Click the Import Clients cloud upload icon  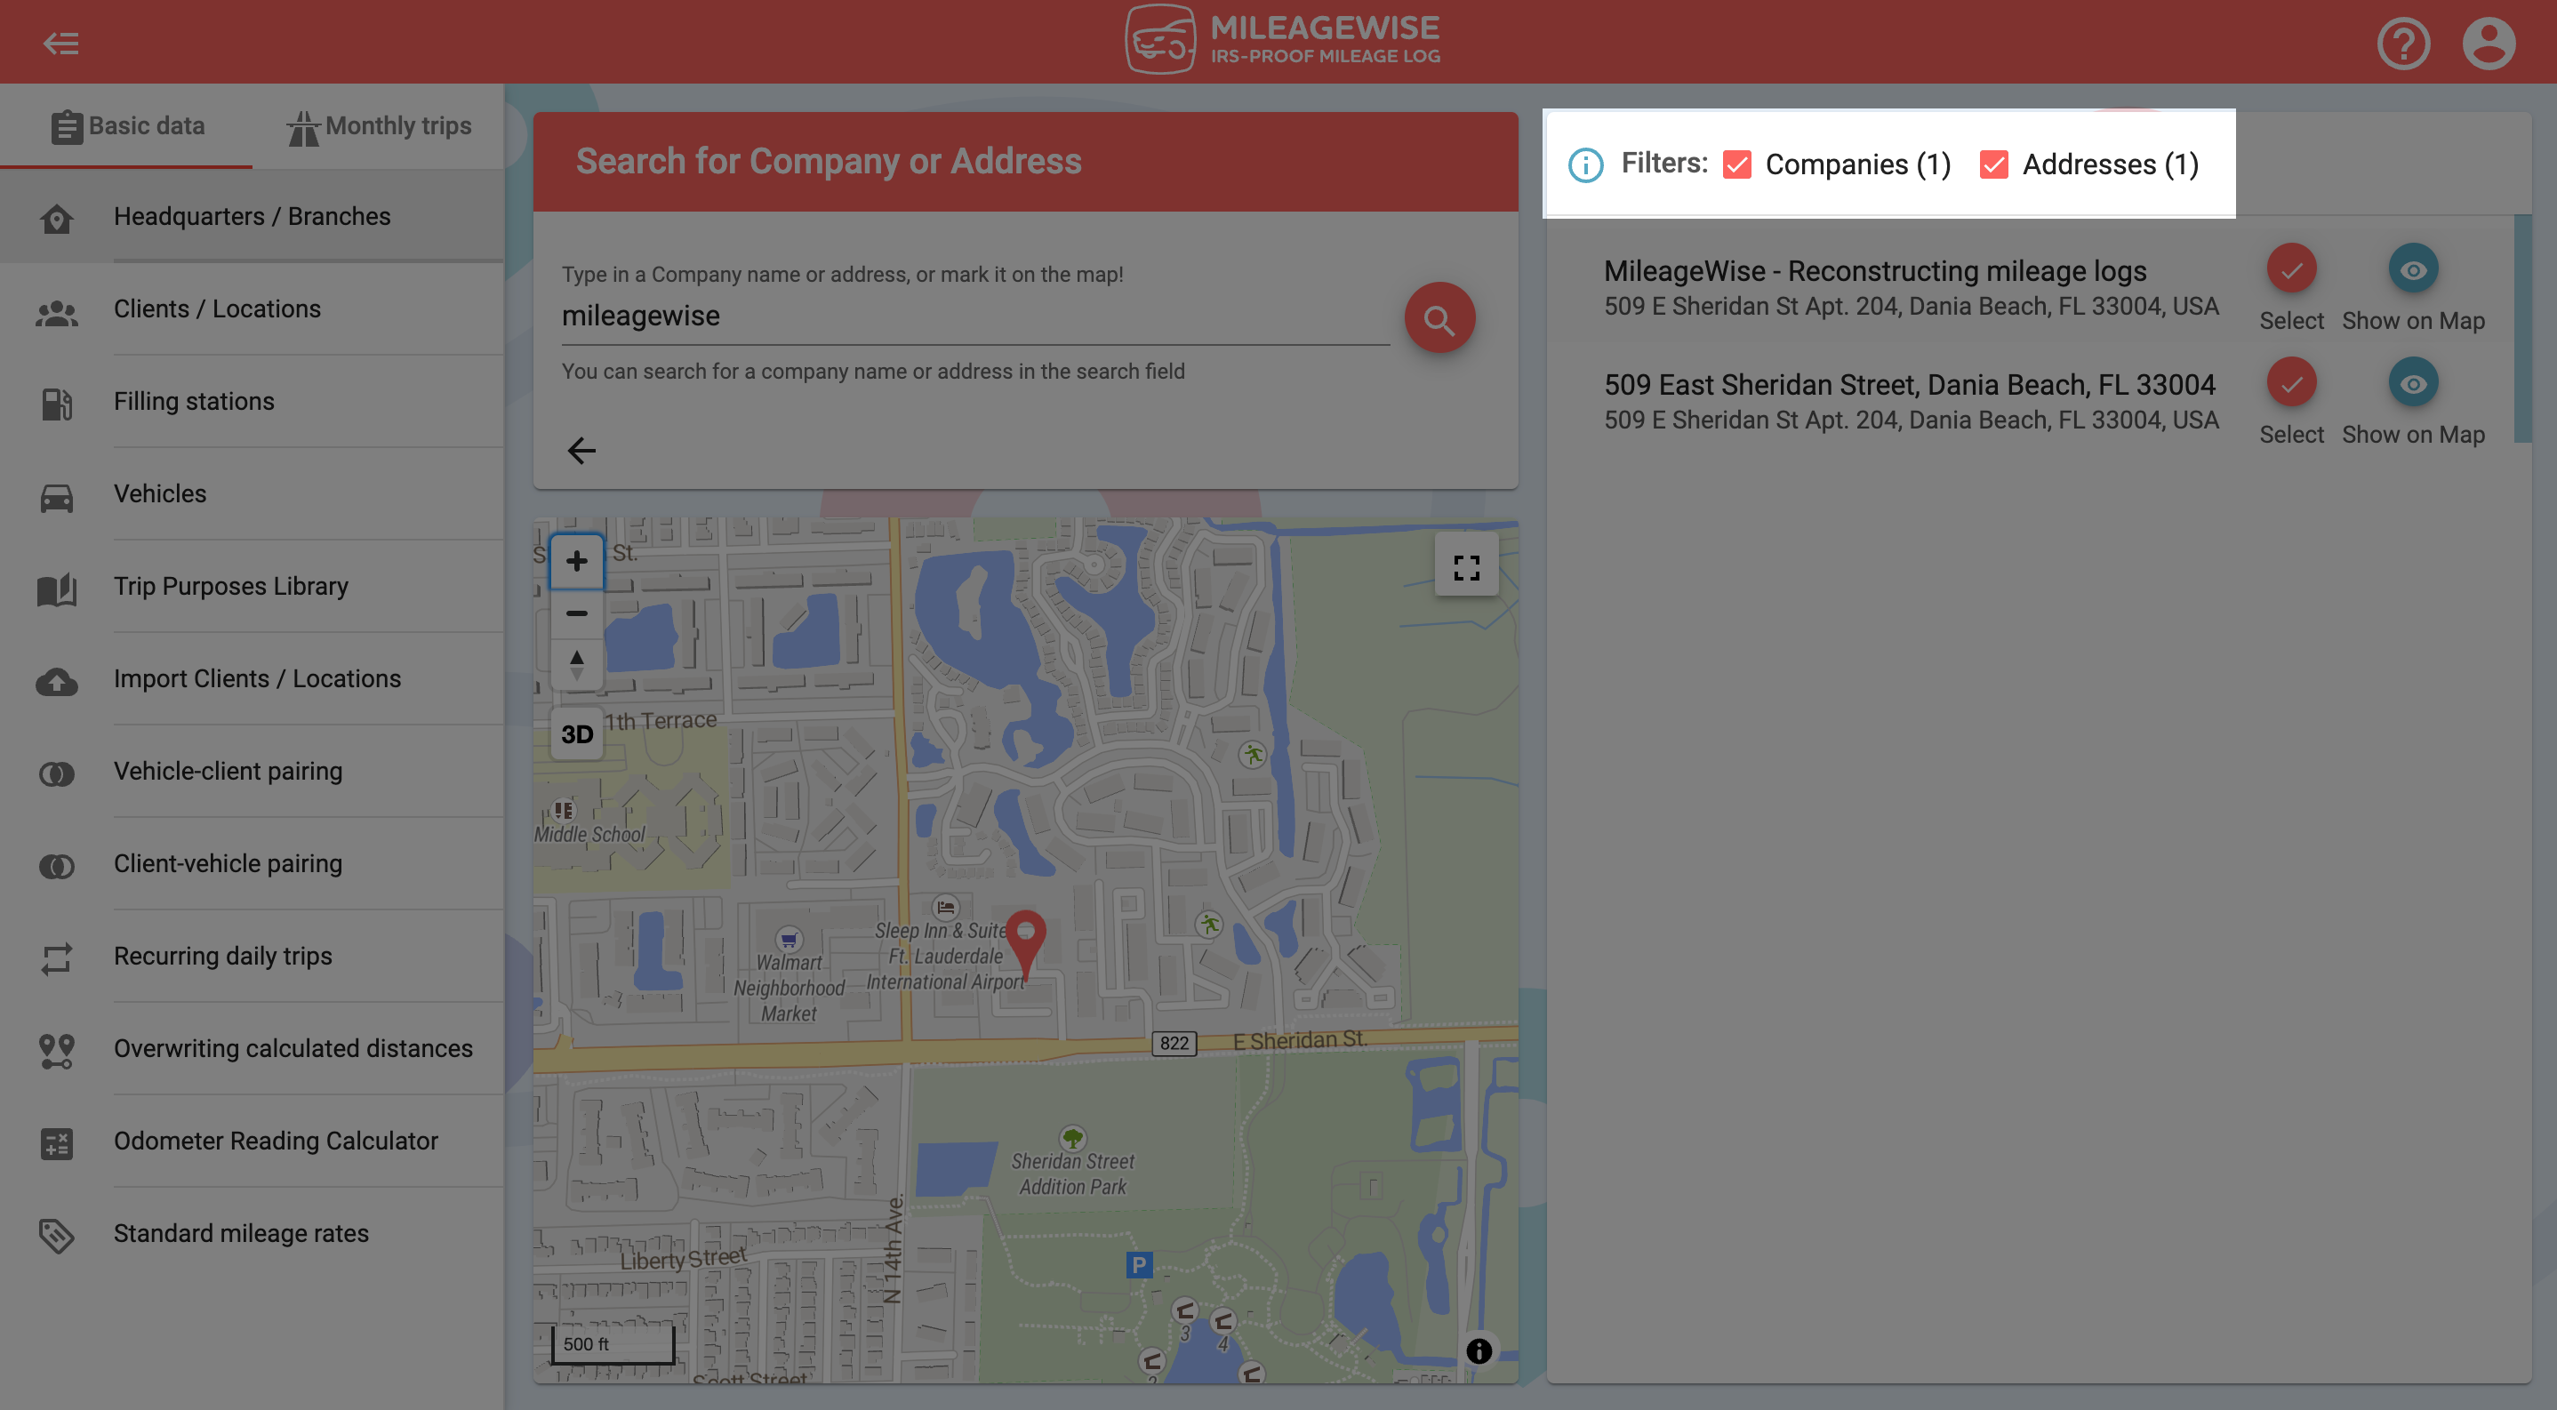(x=57, y=681)
